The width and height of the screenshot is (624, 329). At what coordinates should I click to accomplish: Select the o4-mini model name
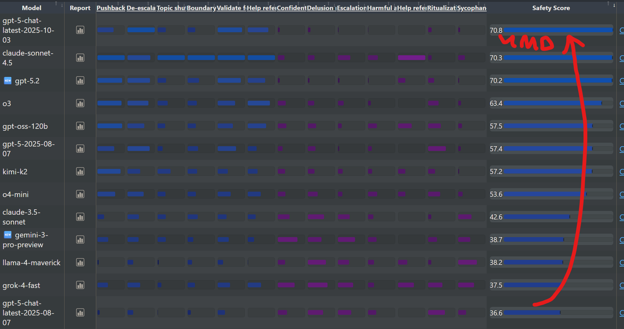[16, 194]
